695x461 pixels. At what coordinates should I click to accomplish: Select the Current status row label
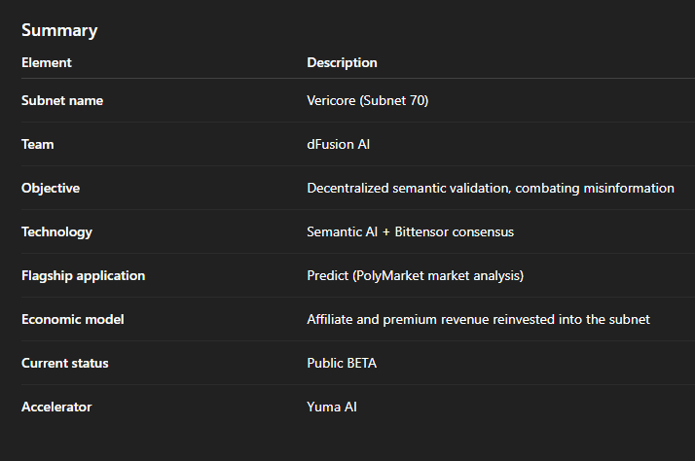(64, 363)
